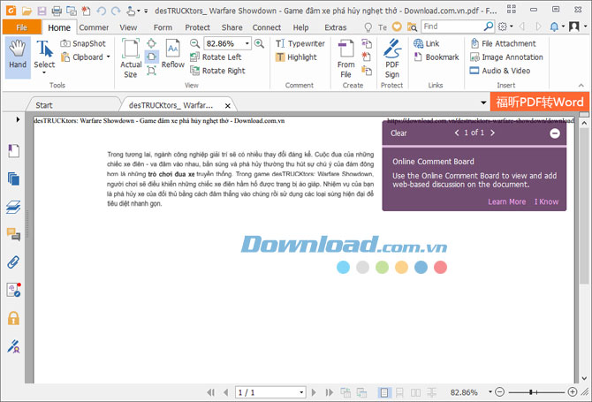Open the Help ribbon tab
This screenshot has width=592, height=402.
pyautogui.click(x=300, y=27)
